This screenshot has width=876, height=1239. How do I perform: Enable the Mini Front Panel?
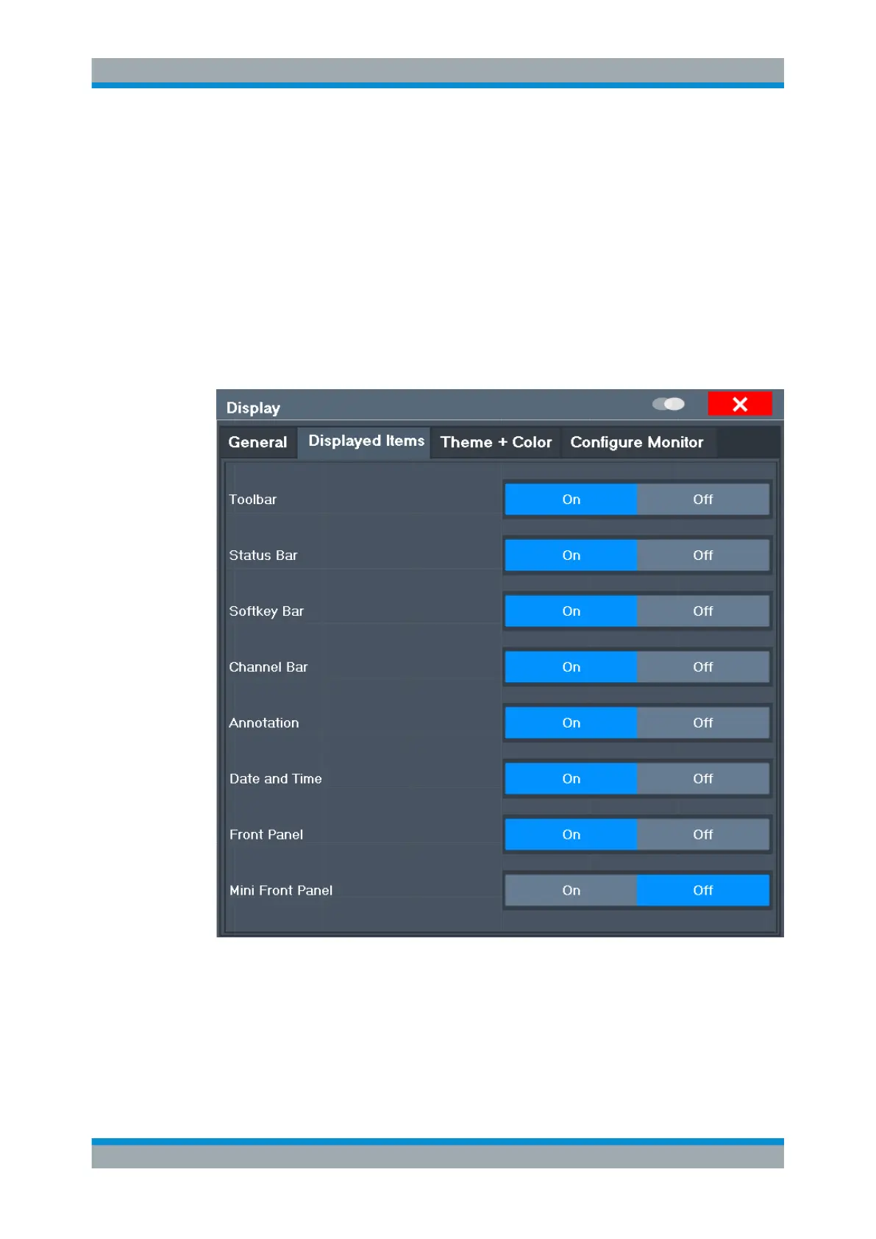(x=571, y=891)
